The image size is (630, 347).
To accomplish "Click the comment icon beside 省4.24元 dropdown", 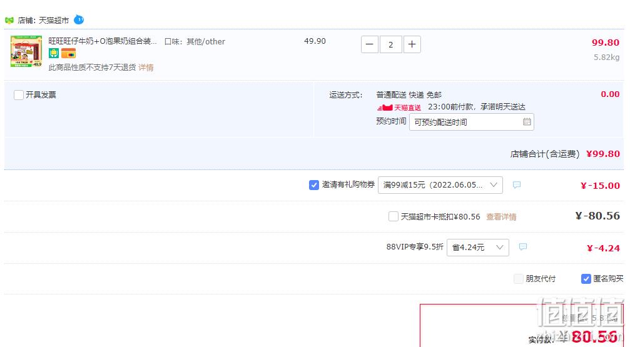I will [x=523, y=246].
